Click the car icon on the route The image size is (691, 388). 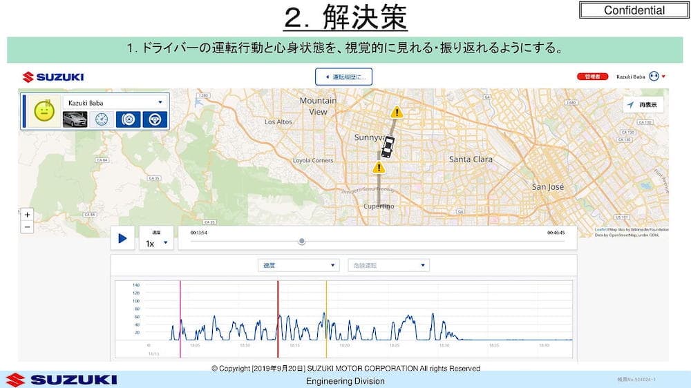(x=388, y=146)
